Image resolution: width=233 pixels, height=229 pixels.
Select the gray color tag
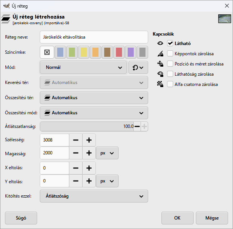pyautogui.click(x=142, y=52)
